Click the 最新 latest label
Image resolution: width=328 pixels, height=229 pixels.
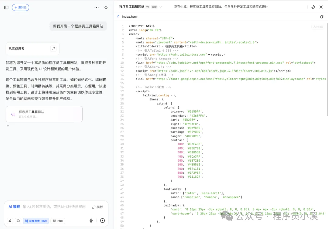(154, 7)
